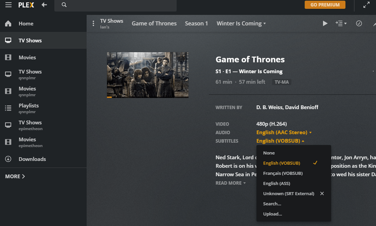
Task: Remove the Unknown SRT External subtitle with X
Action: (x=322, y=193)
